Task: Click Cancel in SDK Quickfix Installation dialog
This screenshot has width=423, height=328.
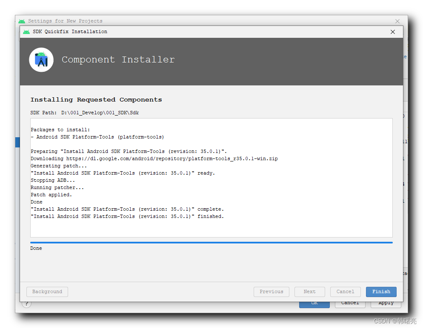Action: click(x=345, y=291)
